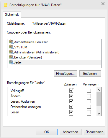Click the Authentifizierte Benutzer group icon
This screenshot has height=138, width=108.
[11, 42]
